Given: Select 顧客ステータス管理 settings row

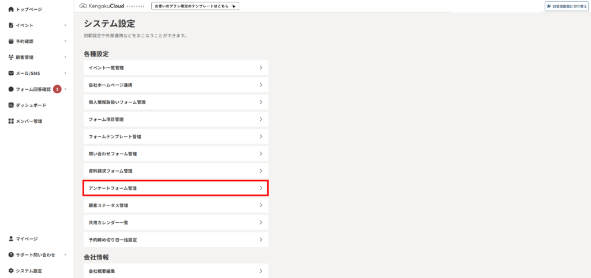Looking at the screenshot, I should click(175, 205).
